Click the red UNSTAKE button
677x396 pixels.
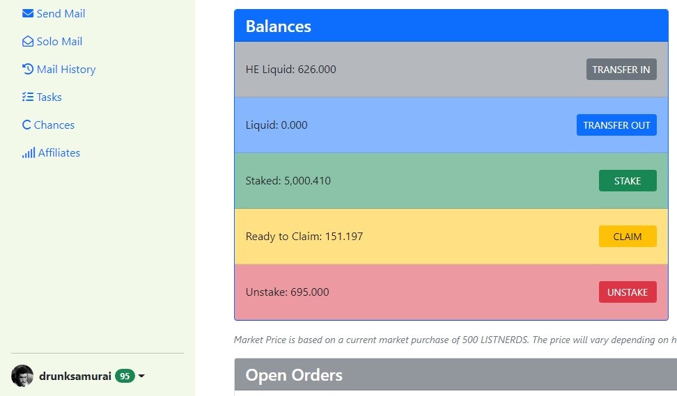(628, 292)
